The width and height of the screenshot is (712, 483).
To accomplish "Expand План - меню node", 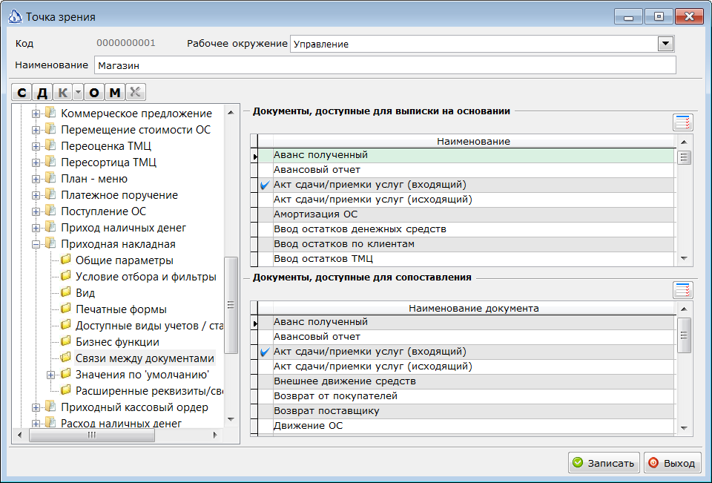I will 36,179.
